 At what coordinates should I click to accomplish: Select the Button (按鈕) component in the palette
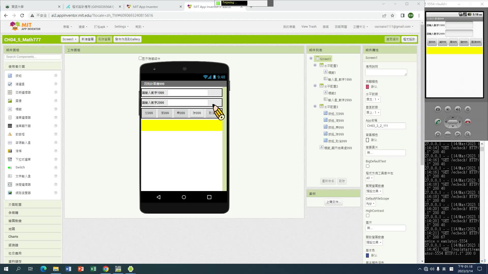[18, 76]
